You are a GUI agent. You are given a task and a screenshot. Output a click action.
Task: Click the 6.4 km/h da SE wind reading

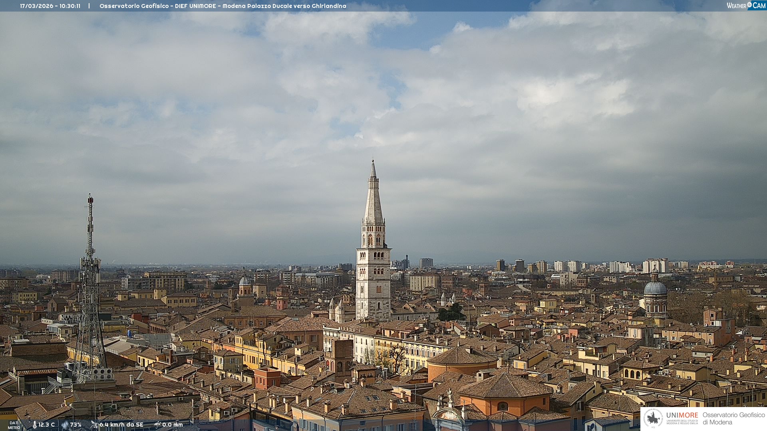121,425
